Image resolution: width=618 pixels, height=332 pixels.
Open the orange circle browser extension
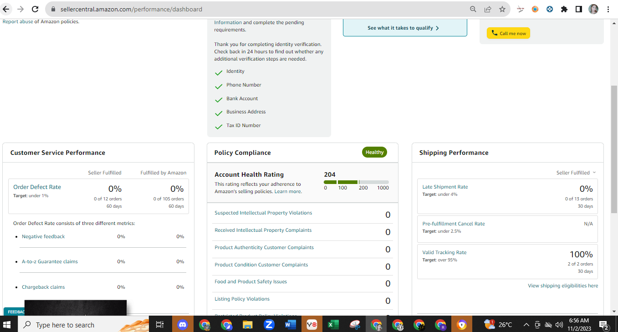[535, 9]
